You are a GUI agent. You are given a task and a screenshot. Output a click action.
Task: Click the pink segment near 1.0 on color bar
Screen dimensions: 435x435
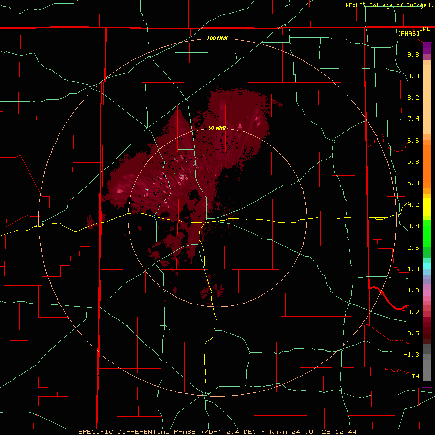(427, 293)
